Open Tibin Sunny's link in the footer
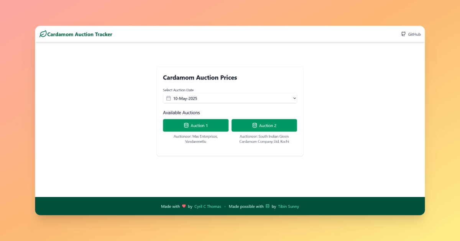Image resolution: width=460 pixels, height=241 pixels. [x=288, y=206]
